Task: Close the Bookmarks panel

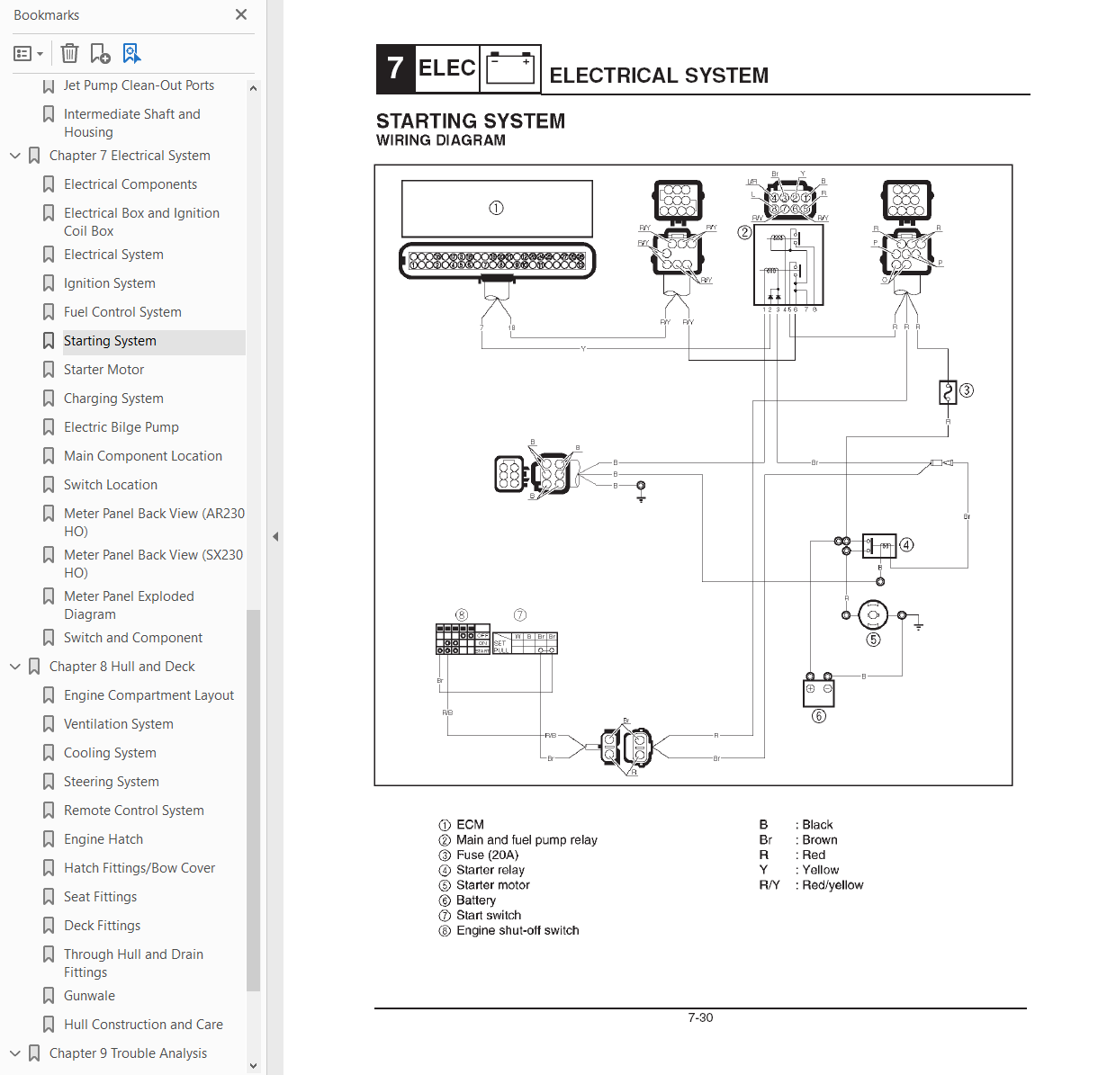Action: point(240,14)
